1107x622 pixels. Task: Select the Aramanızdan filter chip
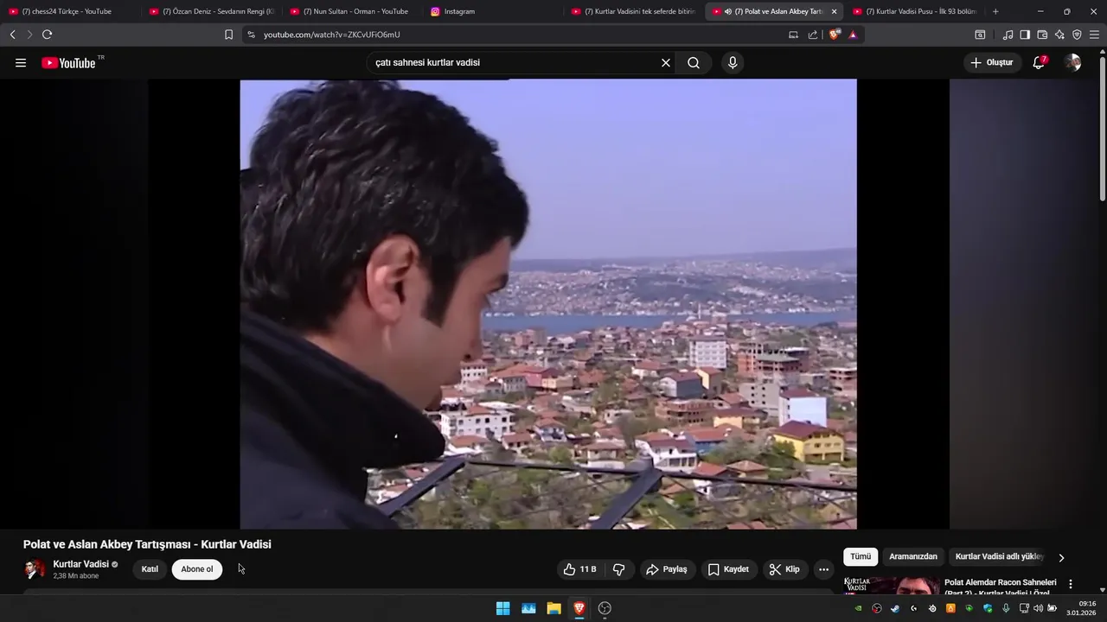913,557
